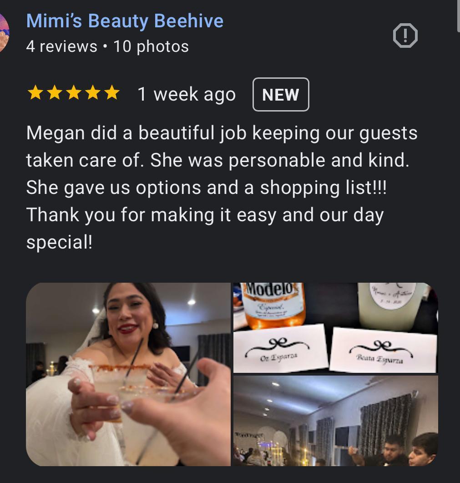Click the vertical scrollbar at the edge
This screenshot has width=460, height=483.
tap(458, 15)
